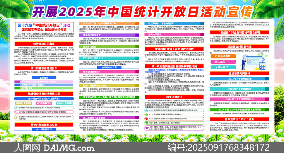Click the teal bar 2023年为普查准备阶段
Image resolution: width=284 pixels, height=153 pixels.
click(x=239, y=89)
